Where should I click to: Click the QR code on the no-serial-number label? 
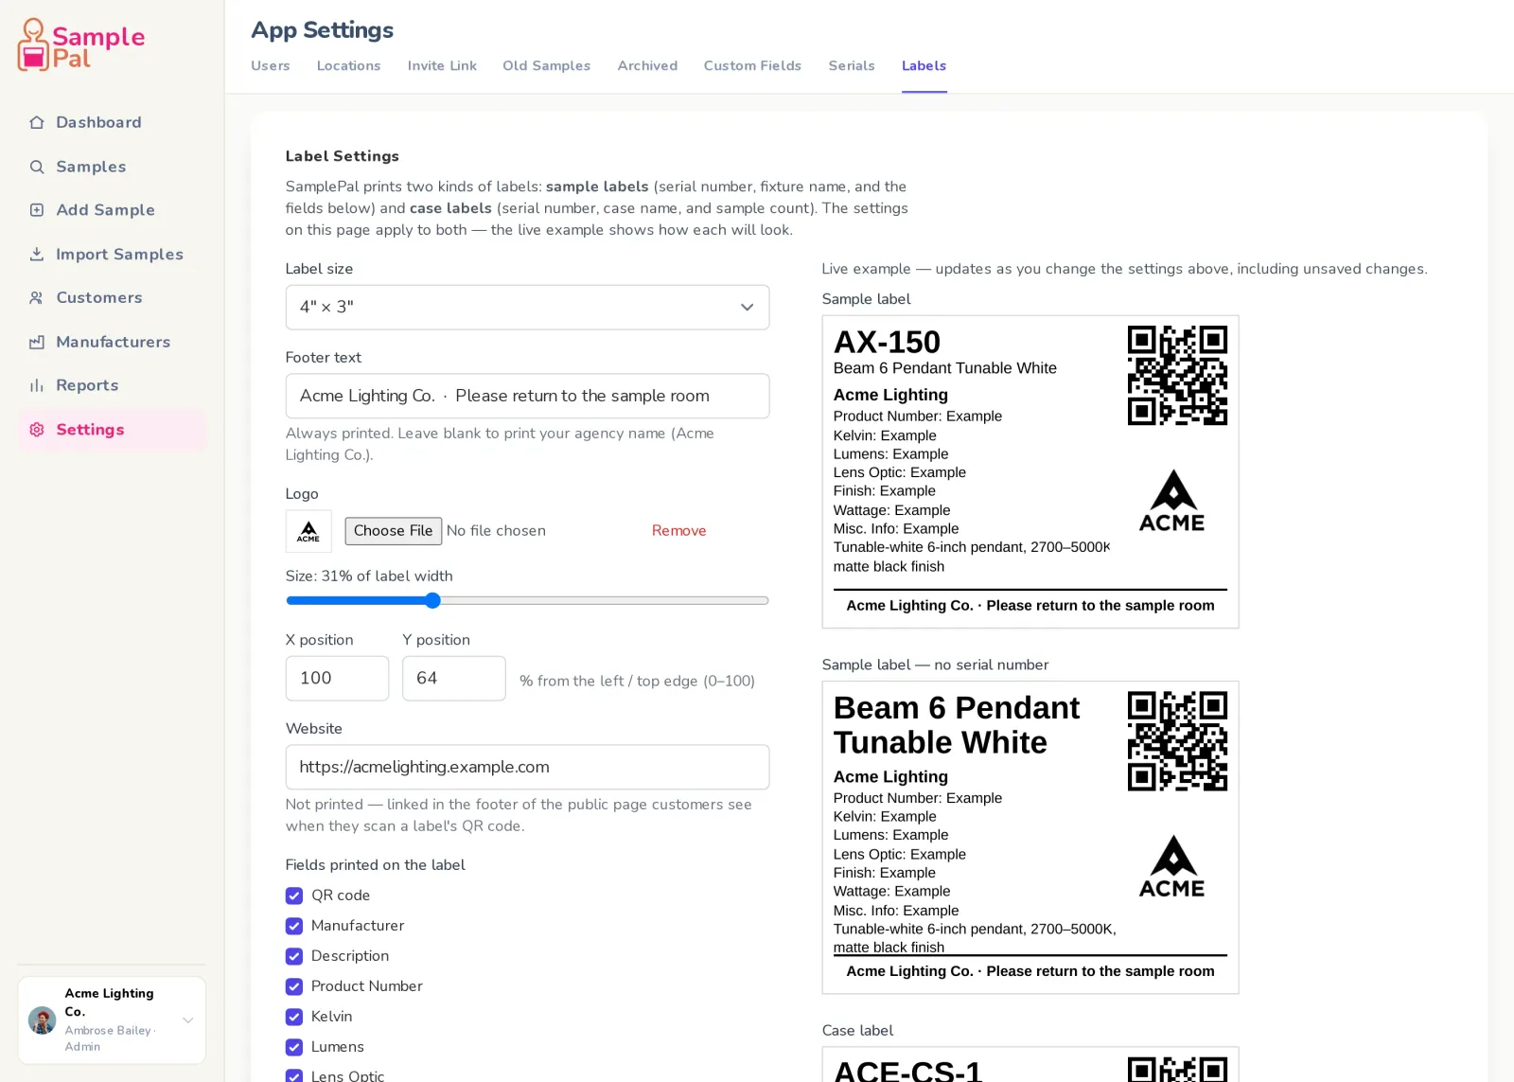coord(1177,741)
